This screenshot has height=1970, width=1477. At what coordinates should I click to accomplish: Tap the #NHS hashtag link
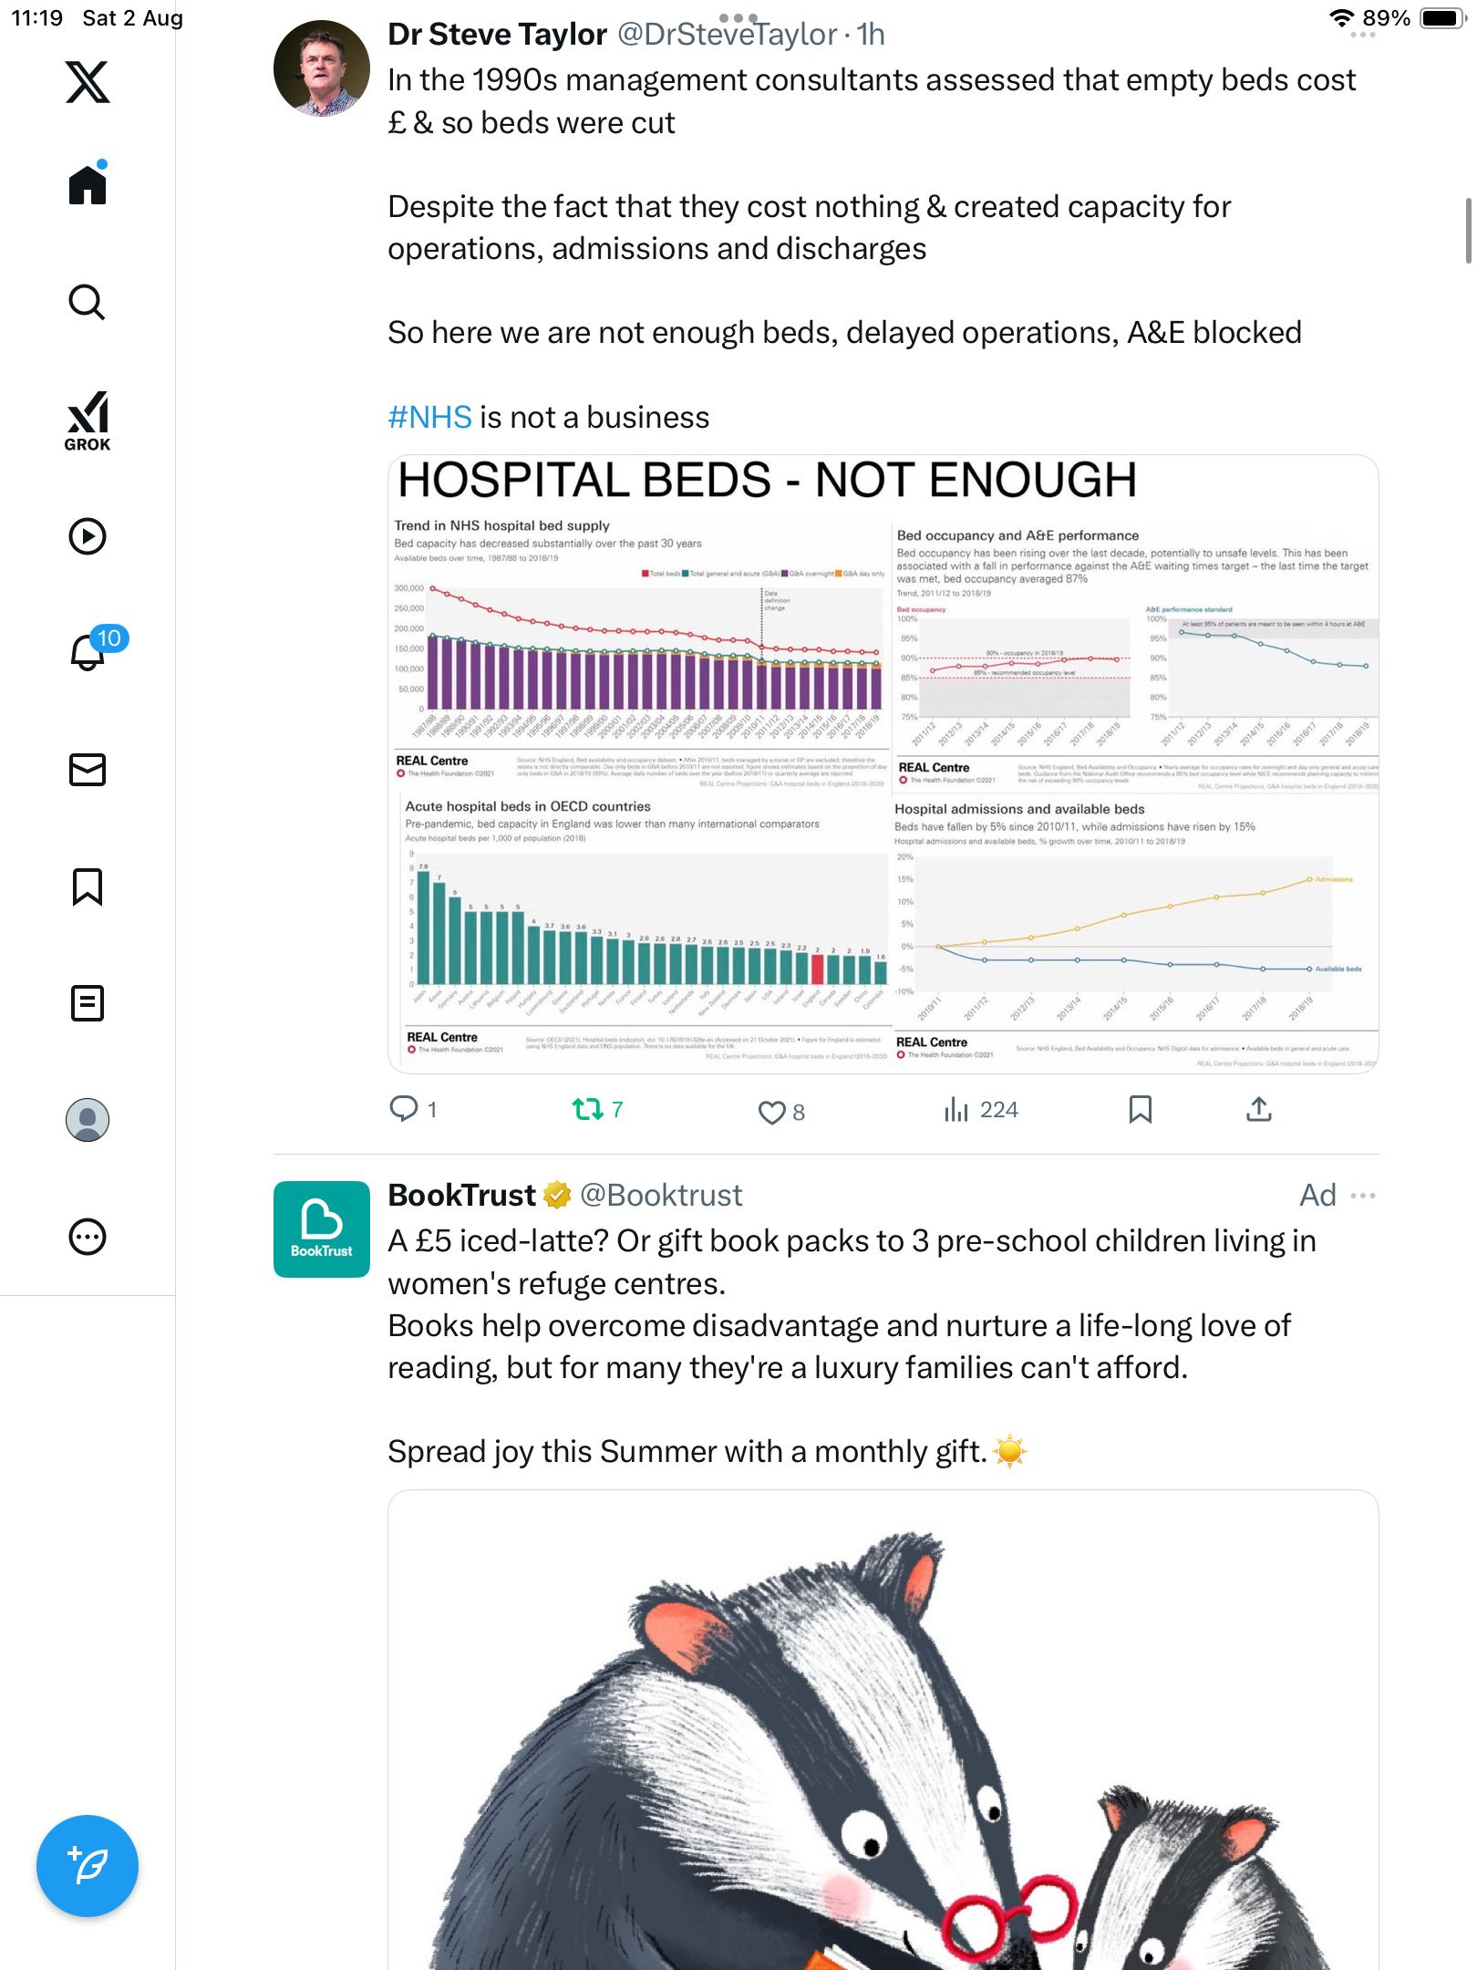(x=429, y=418)
